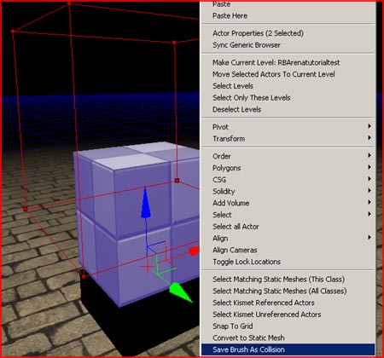Click the purple cube mesh top face
The height and width of the screenshot is (358, 384).
pyautogui.click(x=137, y=156)
